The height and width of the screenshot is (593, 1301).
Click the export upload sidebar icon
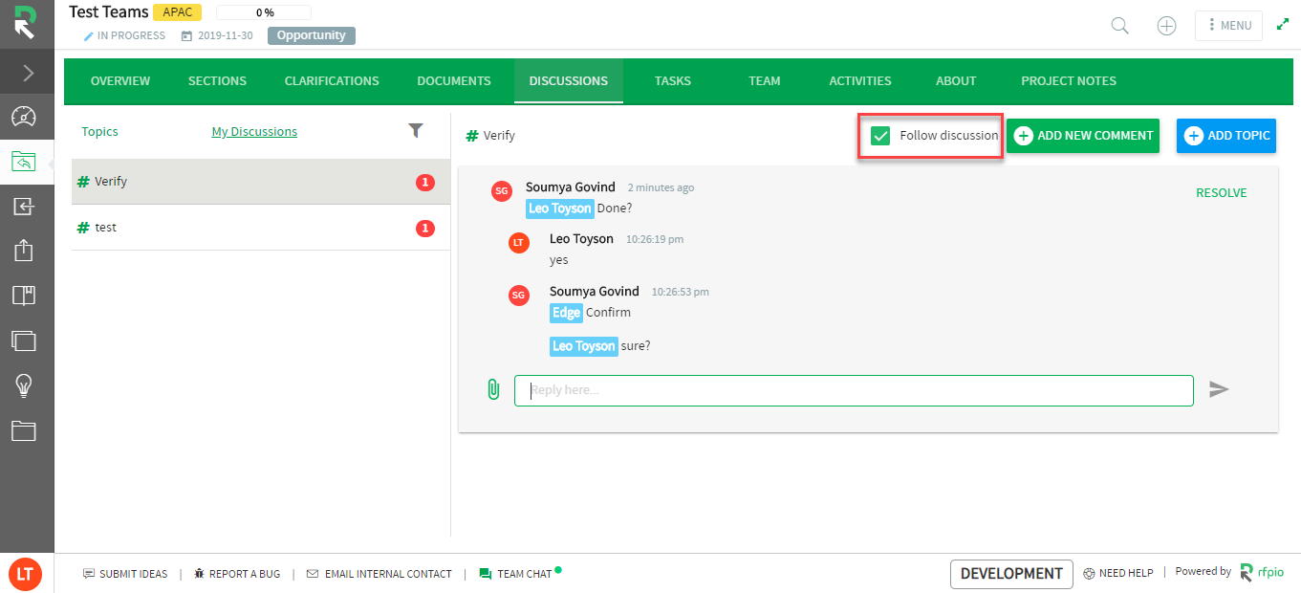[24, 251]
